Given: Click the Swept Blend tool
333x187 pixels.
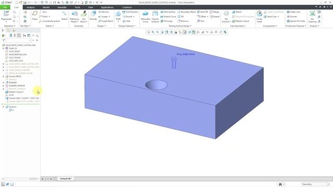Looking at the screenshot, I should pos(106,21).
